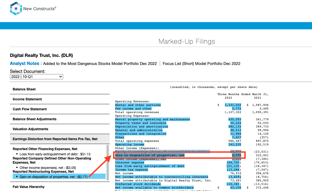Open the Valuation Adjustments section
The image size is (312, 191).
(60, 129)
